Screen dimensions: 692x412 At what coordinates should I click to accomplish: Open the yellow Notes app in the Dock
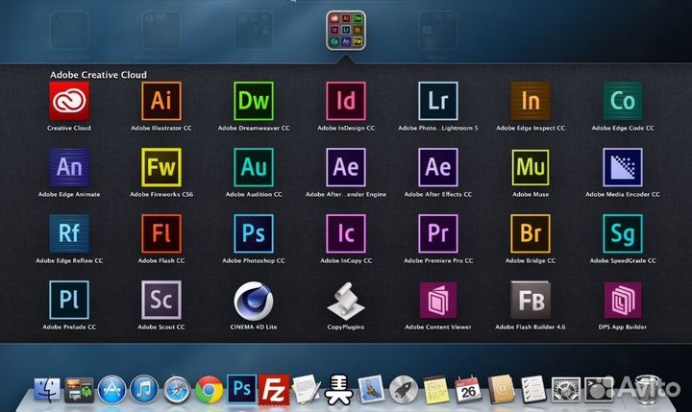[x=435, y=390]
